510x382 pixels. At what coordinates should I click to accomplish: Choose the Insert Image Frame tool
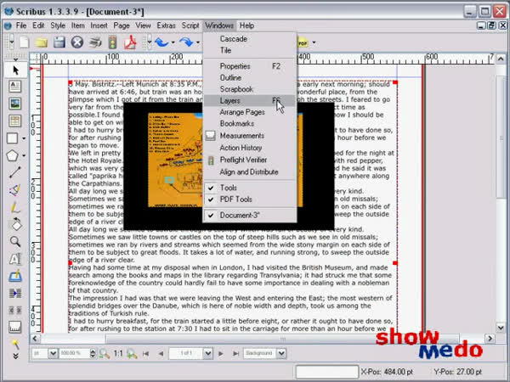tap(15, 104)
